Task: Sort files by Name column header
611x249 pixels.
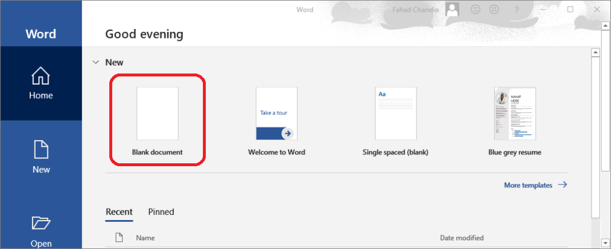Action: click(145, 238)
